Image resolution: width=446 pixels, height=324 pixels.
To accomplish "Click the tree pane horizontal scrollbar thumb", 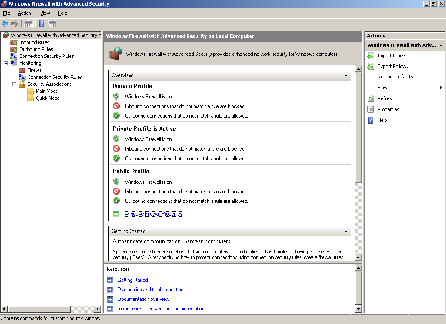I will pos(39,309).
